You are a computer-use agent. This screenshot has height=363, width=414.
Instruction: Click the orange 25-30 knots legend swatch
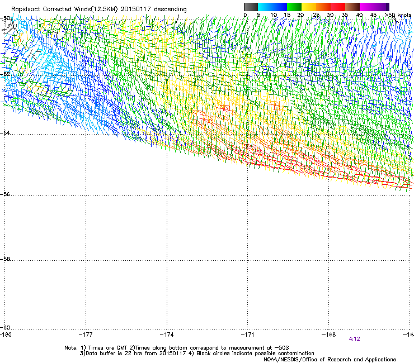[323, 7]
